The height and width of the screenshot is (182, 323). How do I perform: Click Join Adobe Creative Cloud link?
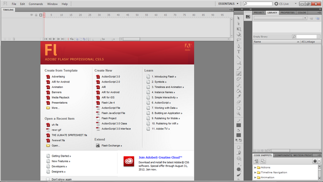coord(160,157)
